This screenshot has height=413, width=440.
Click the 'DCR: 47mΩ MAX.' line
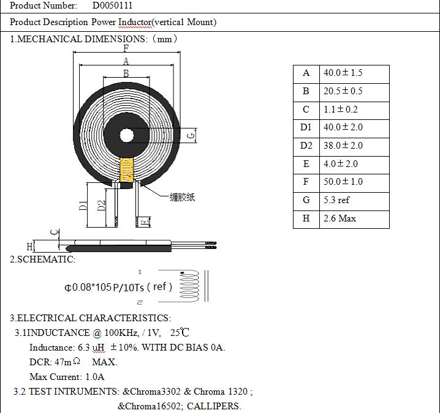pyautogui.click(x=73, y=362)
